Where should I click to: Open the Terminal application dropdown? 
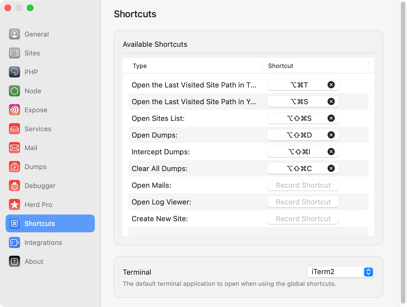pos(368,272)
